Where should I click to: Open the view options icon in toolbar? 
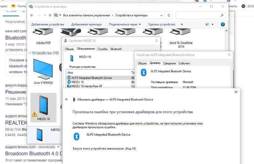[207, 24]
